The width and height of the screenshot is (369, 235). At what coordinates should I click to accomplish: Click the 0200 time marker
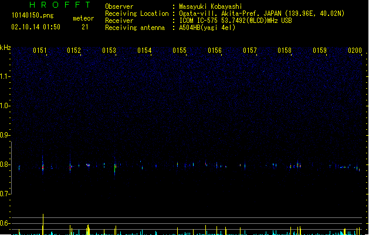[355, 51]
